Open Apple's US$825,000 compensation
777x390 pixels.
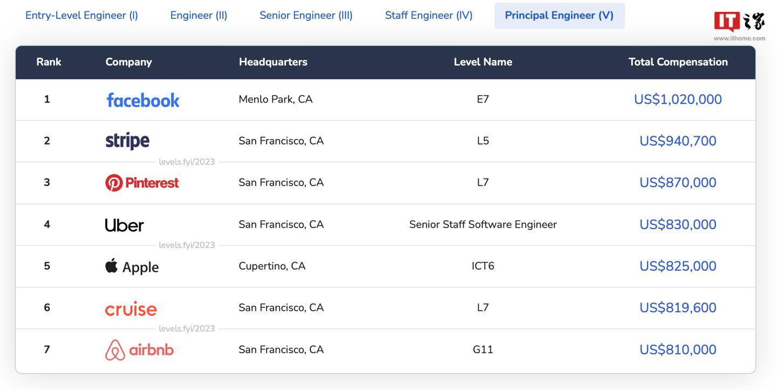tap(678, 266)
